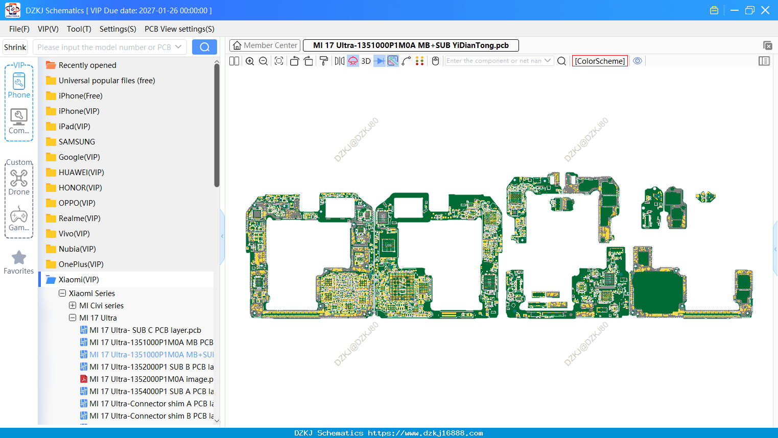
Task: Click the DZKJ Schematics app logo
Action: point(12,10)
